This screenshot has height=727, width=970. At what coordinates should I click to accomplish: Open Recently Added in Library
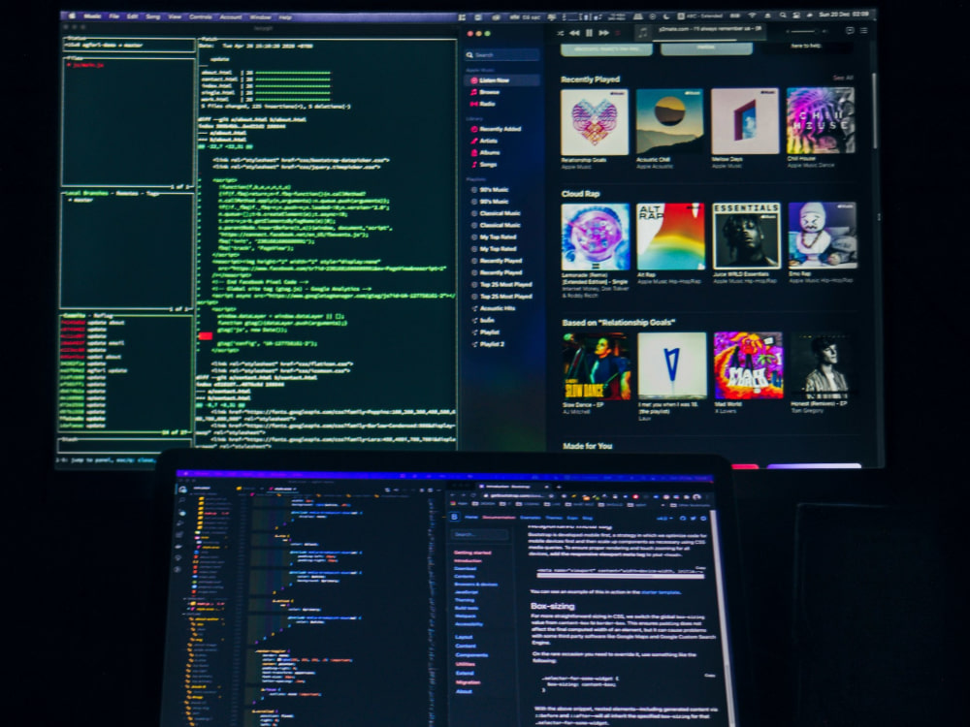496,129
